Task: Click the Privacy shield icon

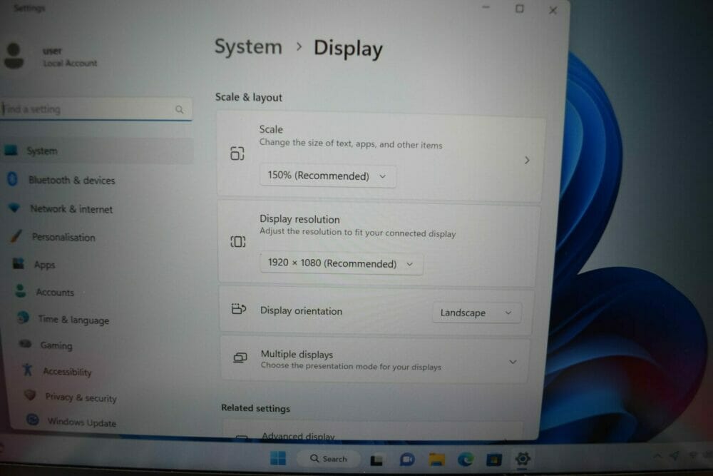Action: click(x=30, y=395)
